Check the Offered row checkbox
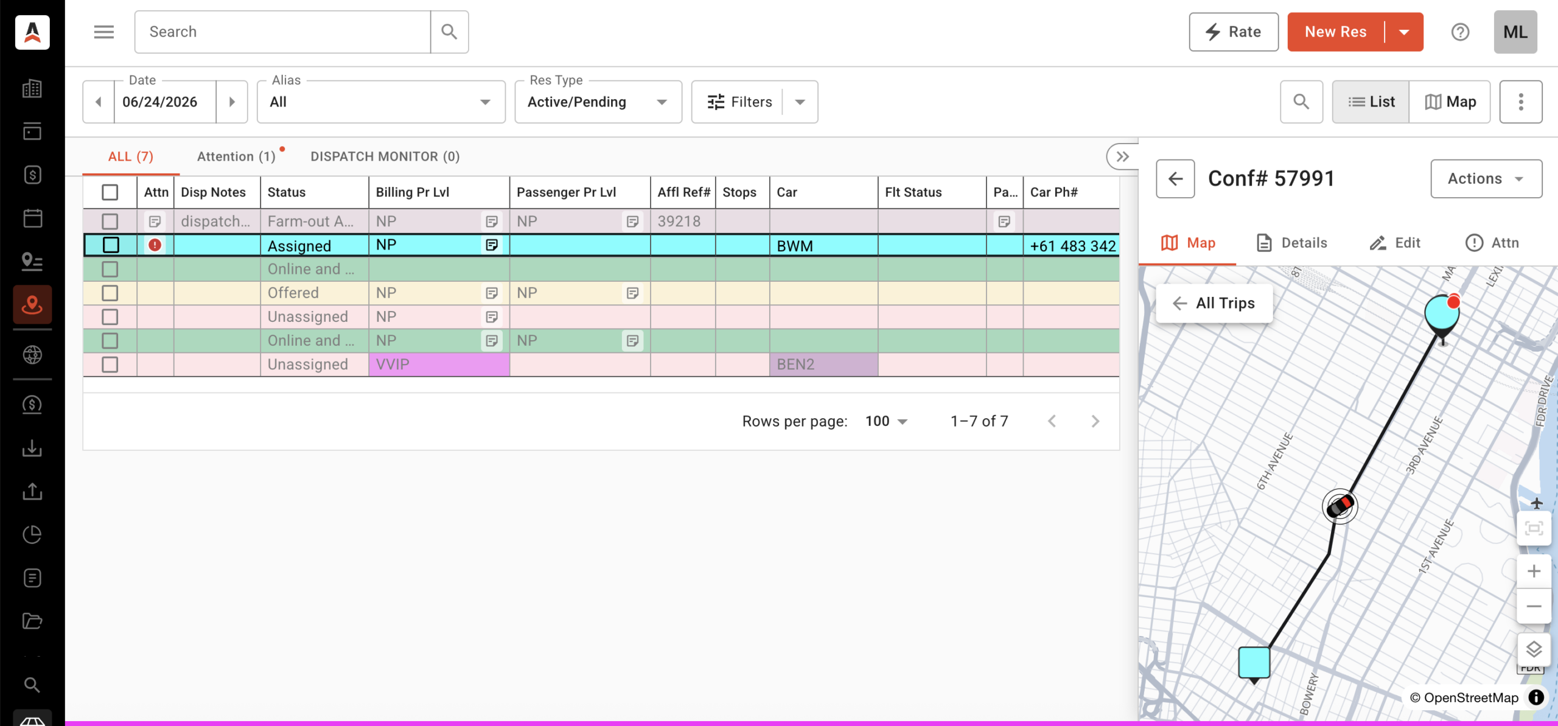The image size is (1558, 726). pyautogui.click(x=110, y=293)
